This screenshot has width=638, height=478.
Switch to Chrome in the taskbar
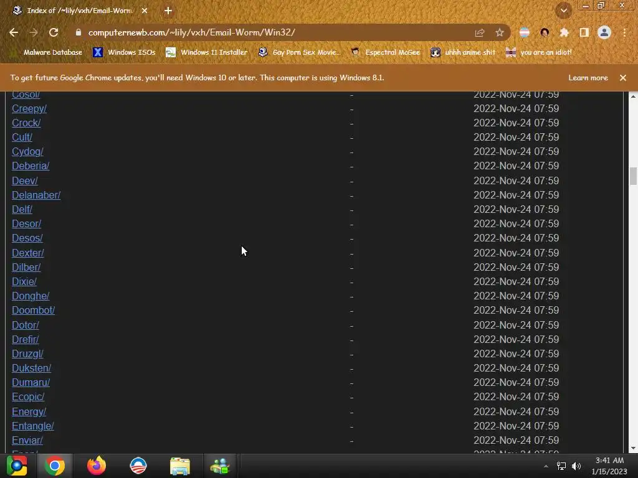(x=55, y=466)
